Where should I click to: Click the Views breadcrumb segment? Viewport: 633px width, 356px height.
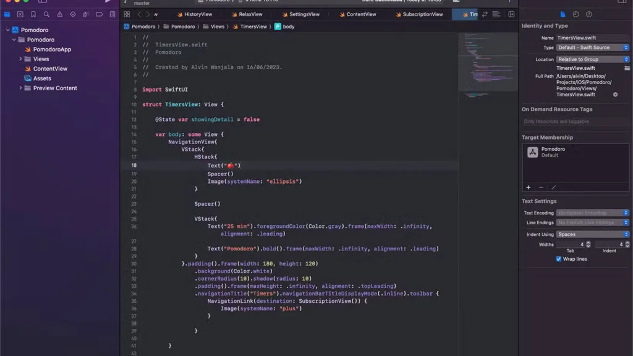point(213,27)
